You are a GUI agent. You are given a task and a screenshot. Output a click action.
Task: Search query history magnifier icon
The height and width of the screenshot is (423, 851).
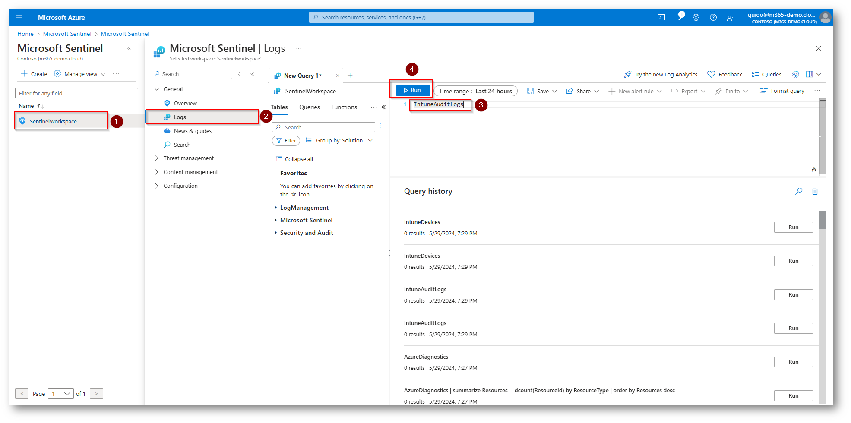(x=799, y=191)
